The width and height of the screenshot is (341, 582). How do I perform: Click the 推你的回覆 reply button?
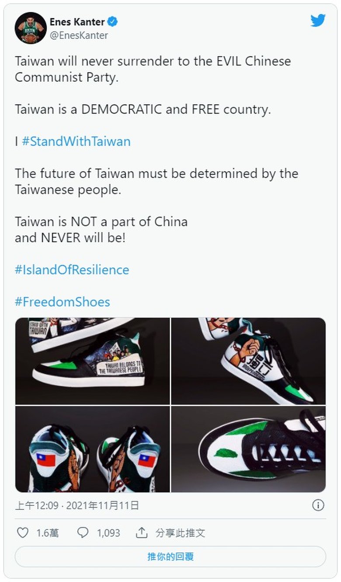pyautogui.click(x=170, y=557)
